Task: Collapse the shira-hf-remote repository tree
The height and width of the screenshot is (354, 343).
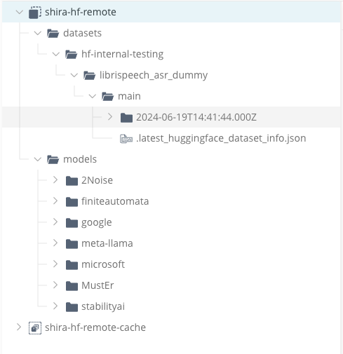Action: [x=20, y=12]
